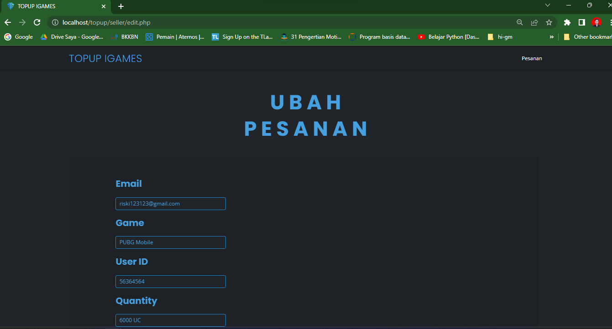
Task: Click the browser forward arrow
Action: (22, 22)
